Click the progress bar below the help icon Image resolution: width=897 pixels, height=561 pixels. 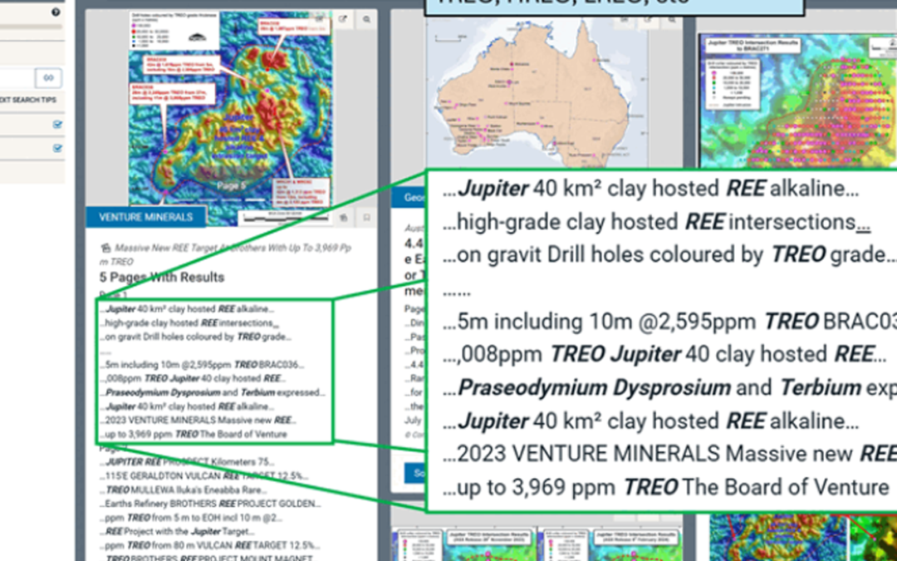point(31,27)
